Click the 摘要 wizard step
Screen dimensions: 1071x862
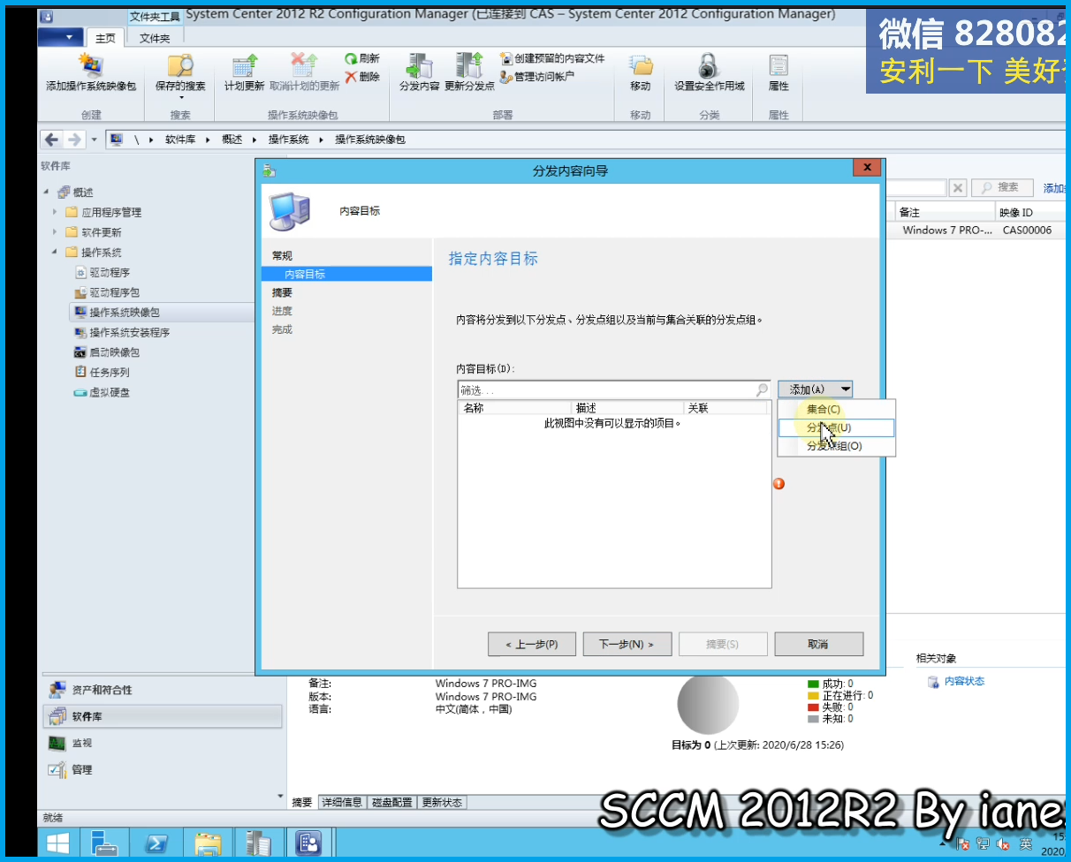click(x=282, y=292)
